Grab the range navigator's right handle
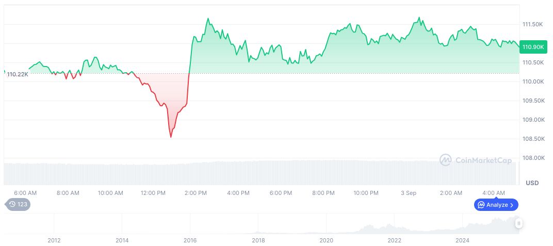The width and height of the screenshot is (553, 246). click(x=518, y=223)
